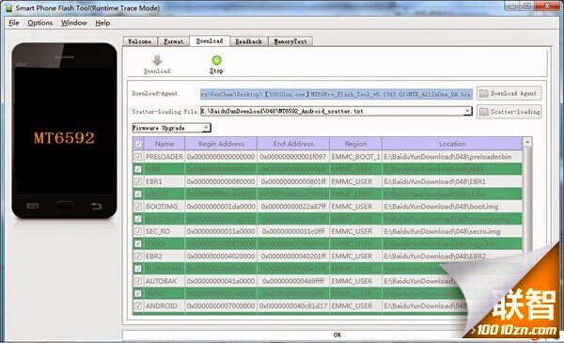
Task: Select the AUTOBAK name cell
Action: tap(164, 281)
